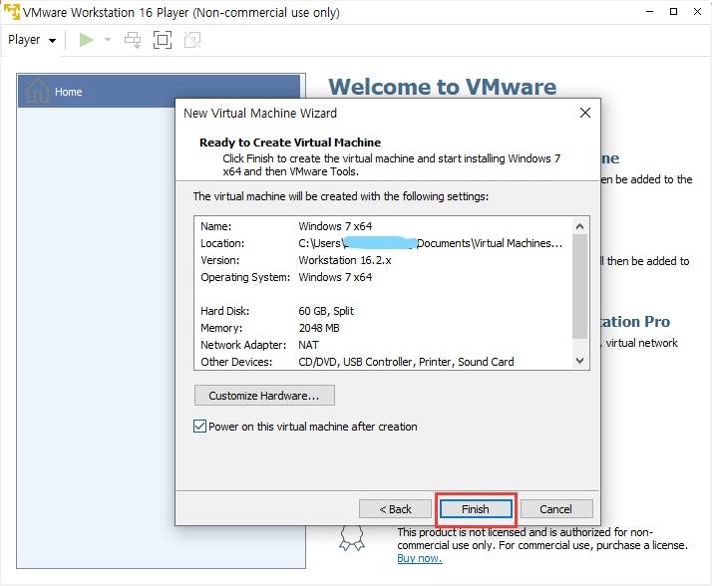Click the Send Ctrl+Alt+Del toolbar icon
712x586 pixels.
click(x=133, y=40)
